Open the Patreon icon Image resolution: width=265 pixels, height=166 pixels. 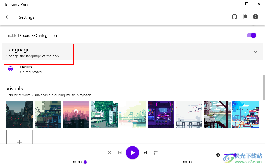[245, 17]
